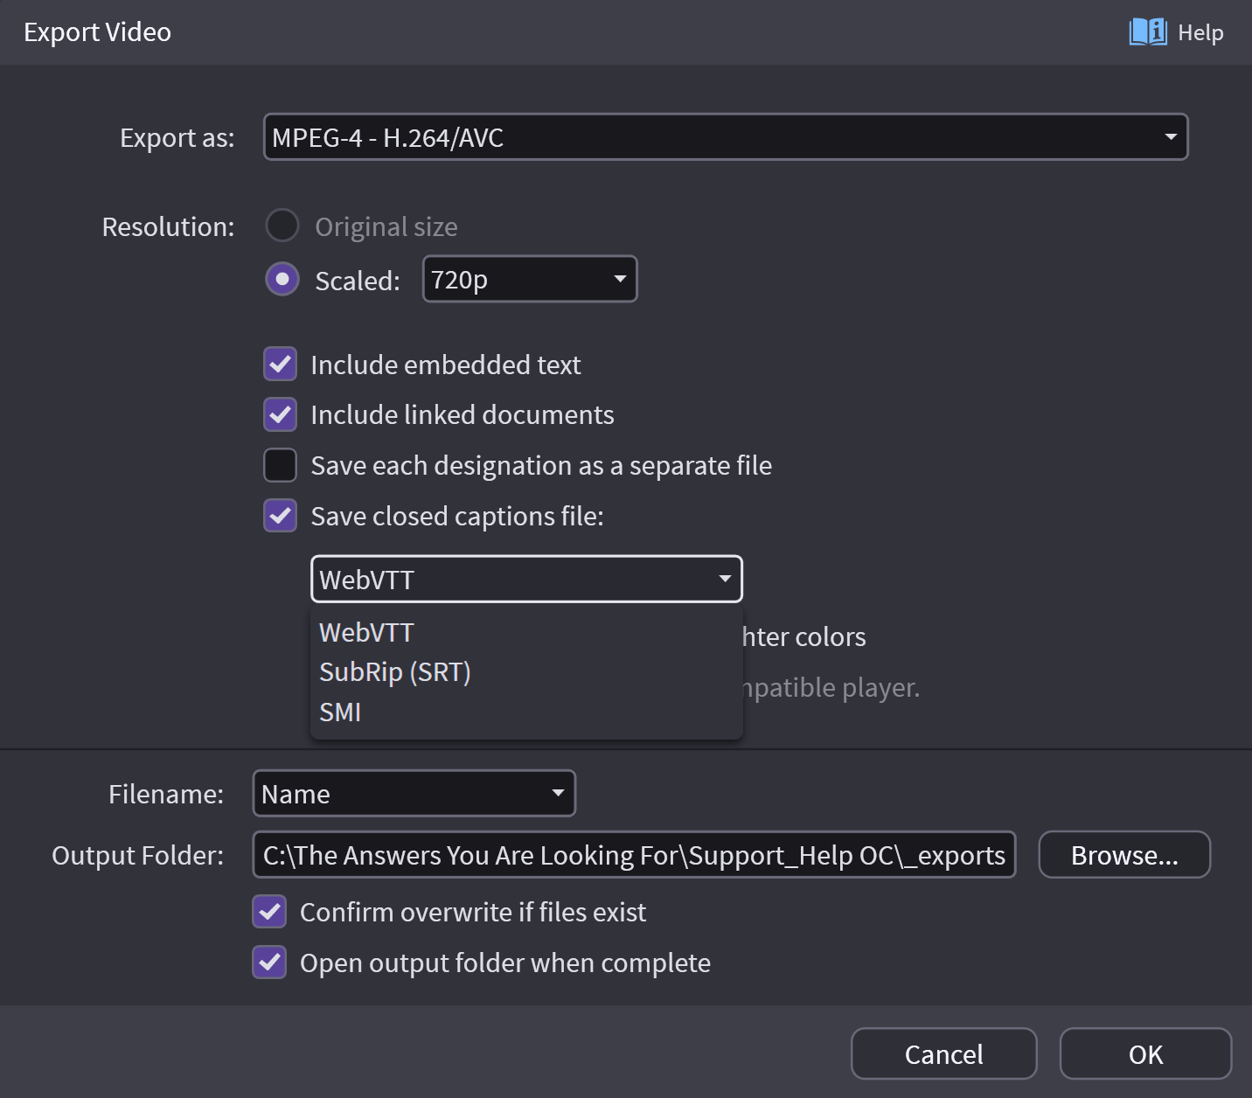This screenshot has width=1252, height=1098.
Task: Uncheck Save closed captions file
Action: point(281,516)
